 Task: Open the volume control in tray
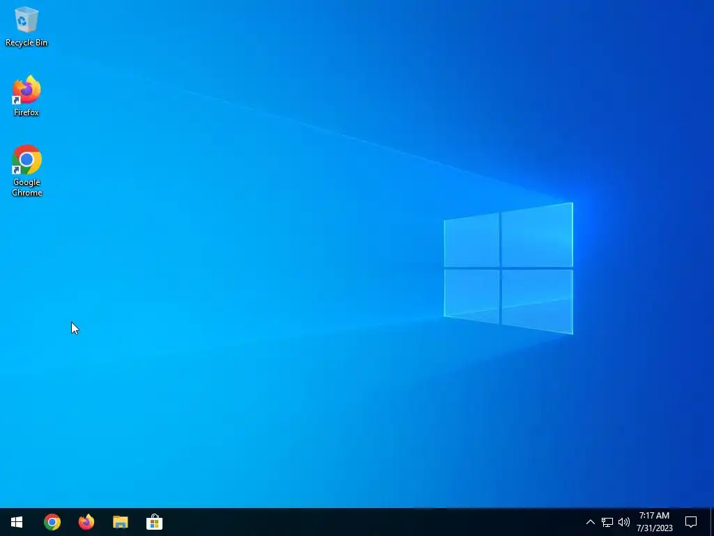(x=624, y=522)
